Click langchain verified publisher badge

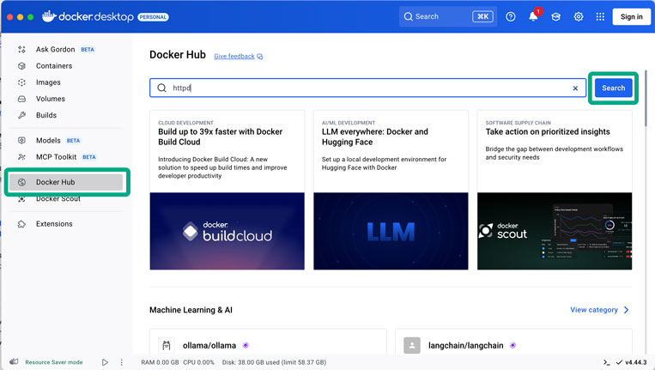[x=512, y=345]
